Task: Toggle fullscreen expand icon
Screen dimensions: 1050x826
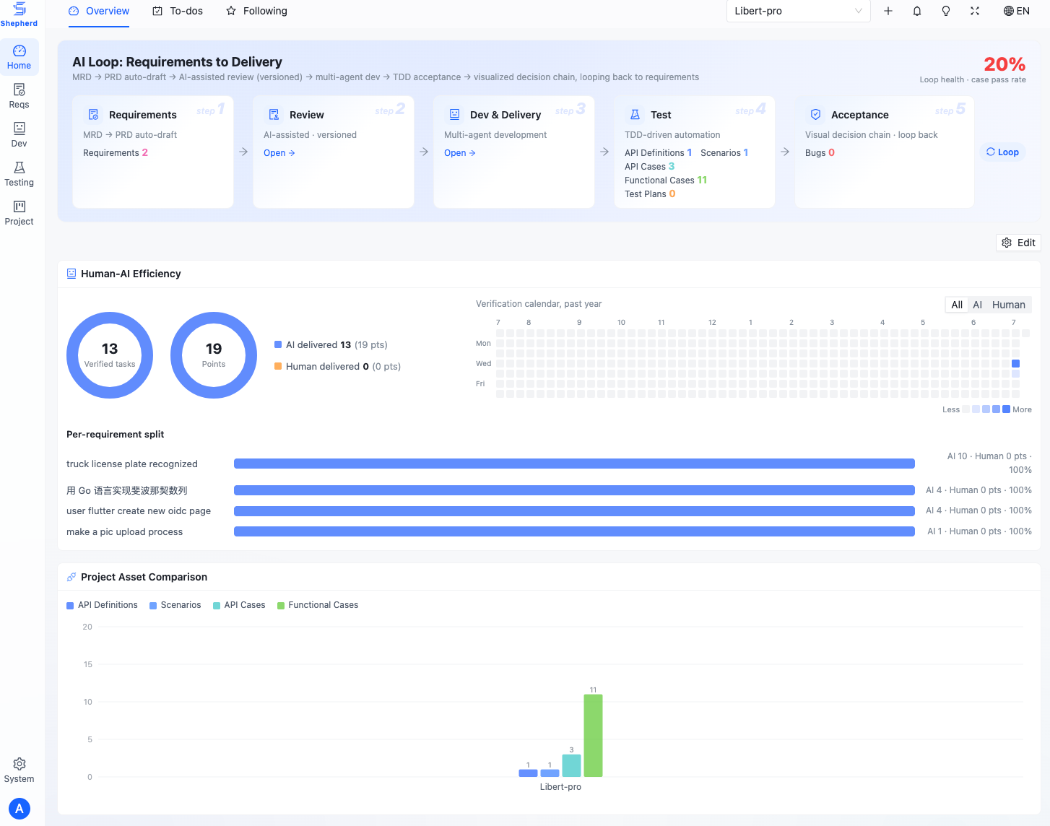Action: coord(975,11)
